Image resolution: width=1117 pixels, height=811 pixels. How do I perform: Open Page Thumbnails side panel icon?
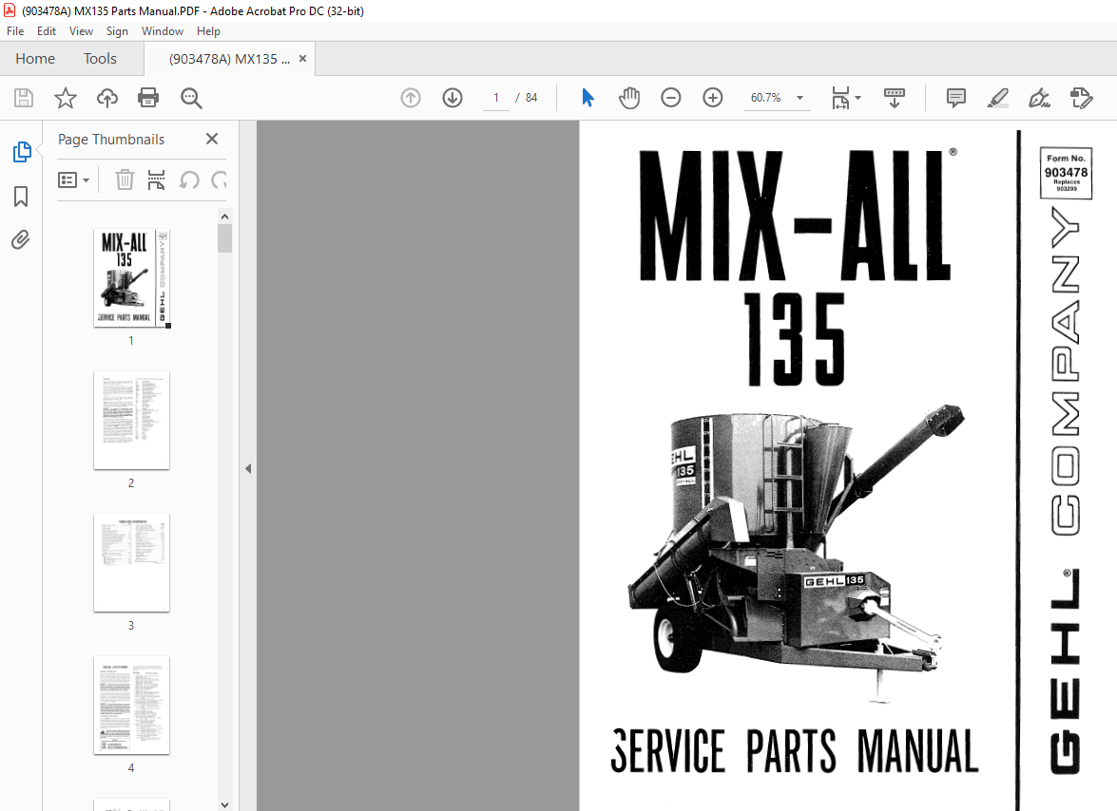(21, 152)
